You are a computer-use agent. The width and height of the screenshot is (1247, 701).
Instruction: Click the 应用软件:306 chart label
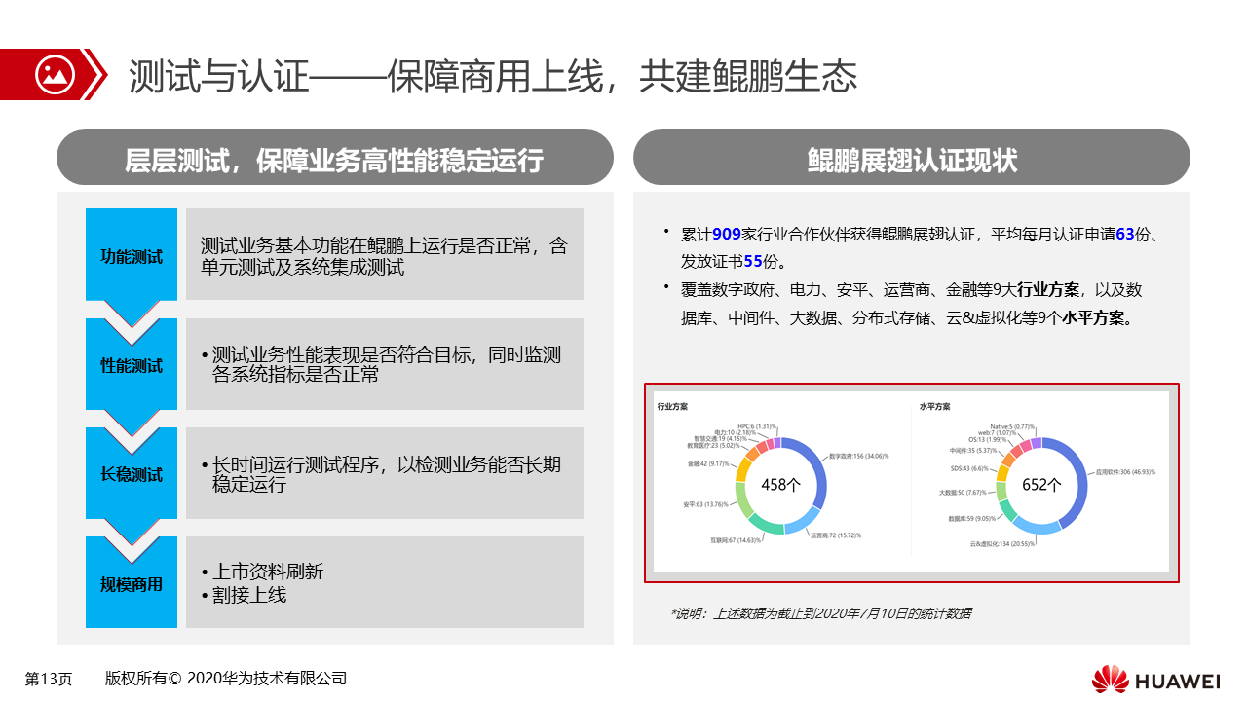(x=1125, y=472)
